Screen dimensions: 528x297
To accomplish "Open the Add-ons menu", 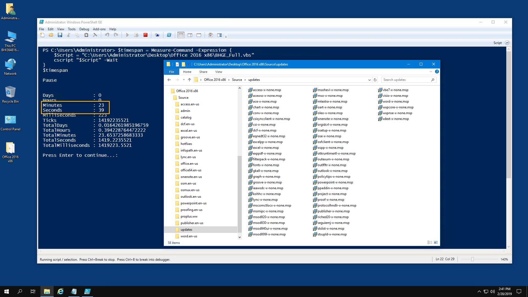I will coord(99,29).
